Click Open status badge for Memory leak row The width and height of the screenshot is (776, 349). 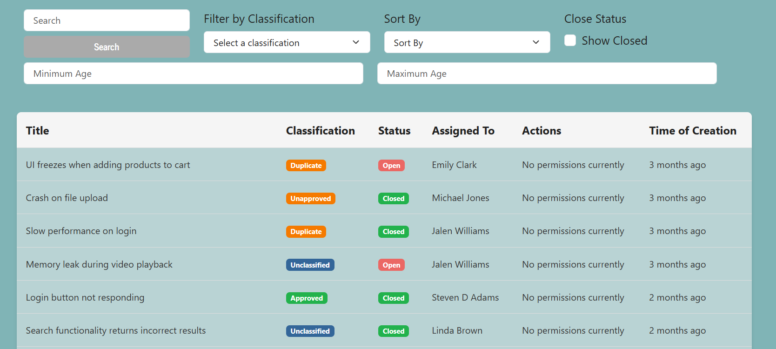pyautogui.click(x=391, y=265)
